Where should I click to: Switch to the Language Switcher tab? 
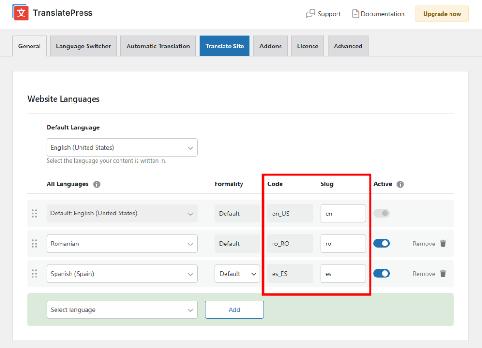coord(83,46)
